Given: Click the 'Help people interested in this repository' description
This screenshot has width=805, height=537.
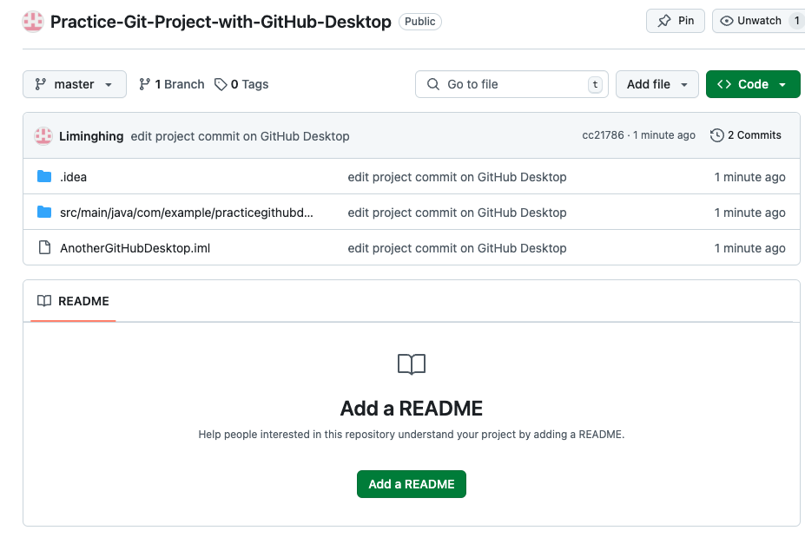Looking at the screenshot, I should [412, 435].
